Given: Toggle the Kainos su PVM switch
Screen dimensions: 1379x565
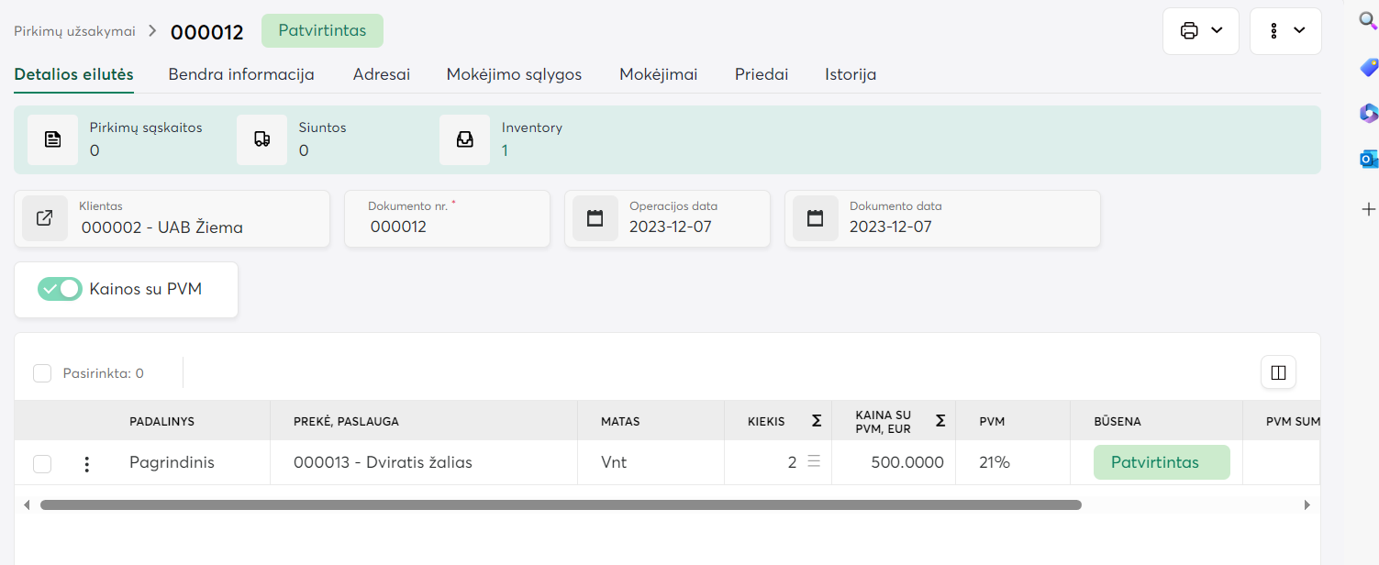Looking at the screenshot, I should [x=60, y=289].
